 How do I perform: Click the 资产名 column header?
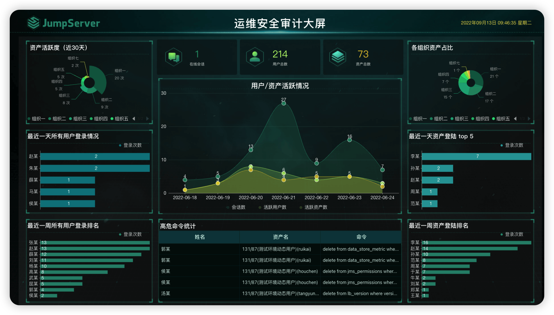(280, 237)
